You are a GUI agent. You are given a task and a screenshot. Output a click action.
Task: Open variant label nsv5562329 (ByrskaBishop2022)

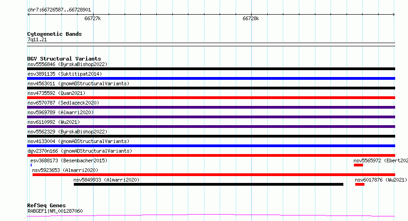pos(67,132)
